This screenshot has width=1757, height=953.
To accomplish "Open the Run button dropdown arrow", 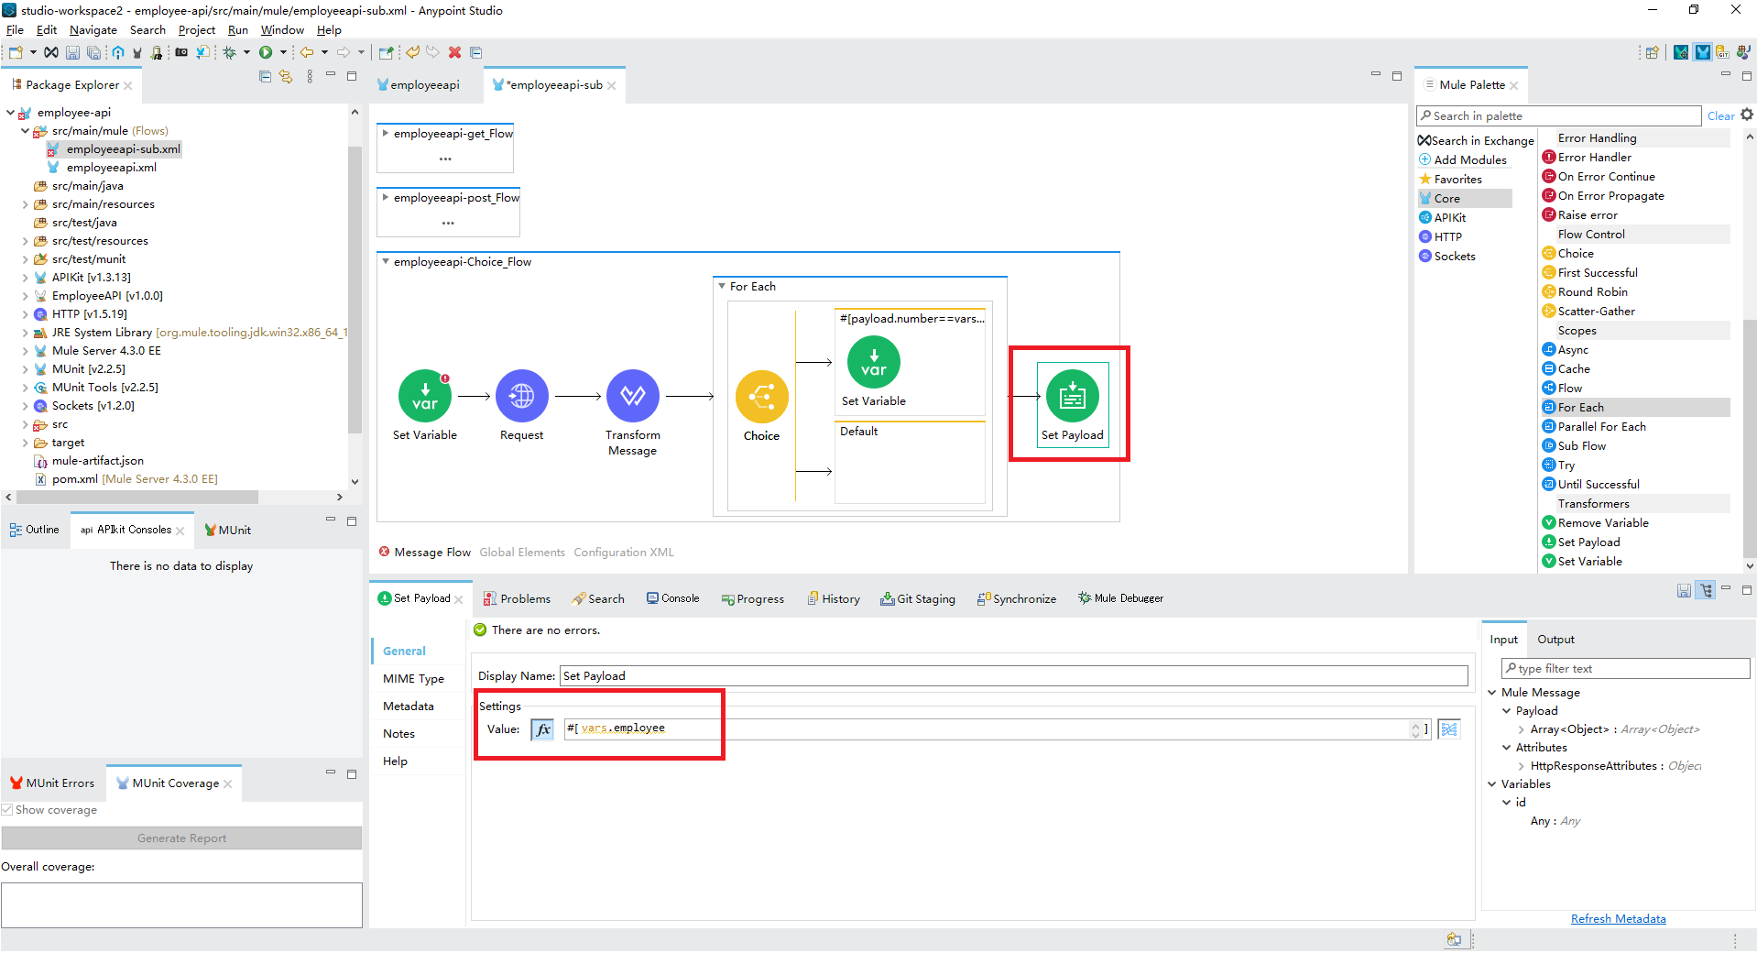I will tap(283, 52).
